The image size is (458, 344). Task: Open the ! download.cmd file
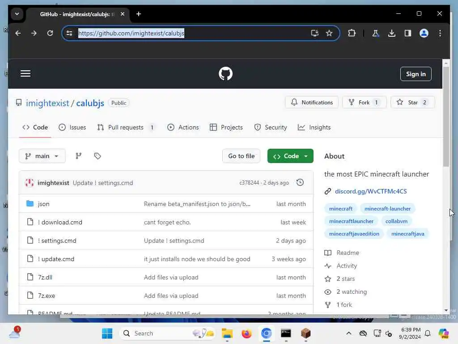pos(60,222)
